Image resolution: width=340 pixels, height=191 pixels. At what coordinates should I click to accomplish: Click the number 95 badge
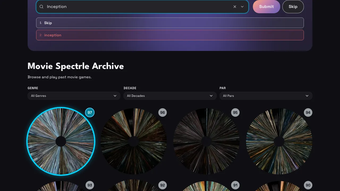pos(235,112)
